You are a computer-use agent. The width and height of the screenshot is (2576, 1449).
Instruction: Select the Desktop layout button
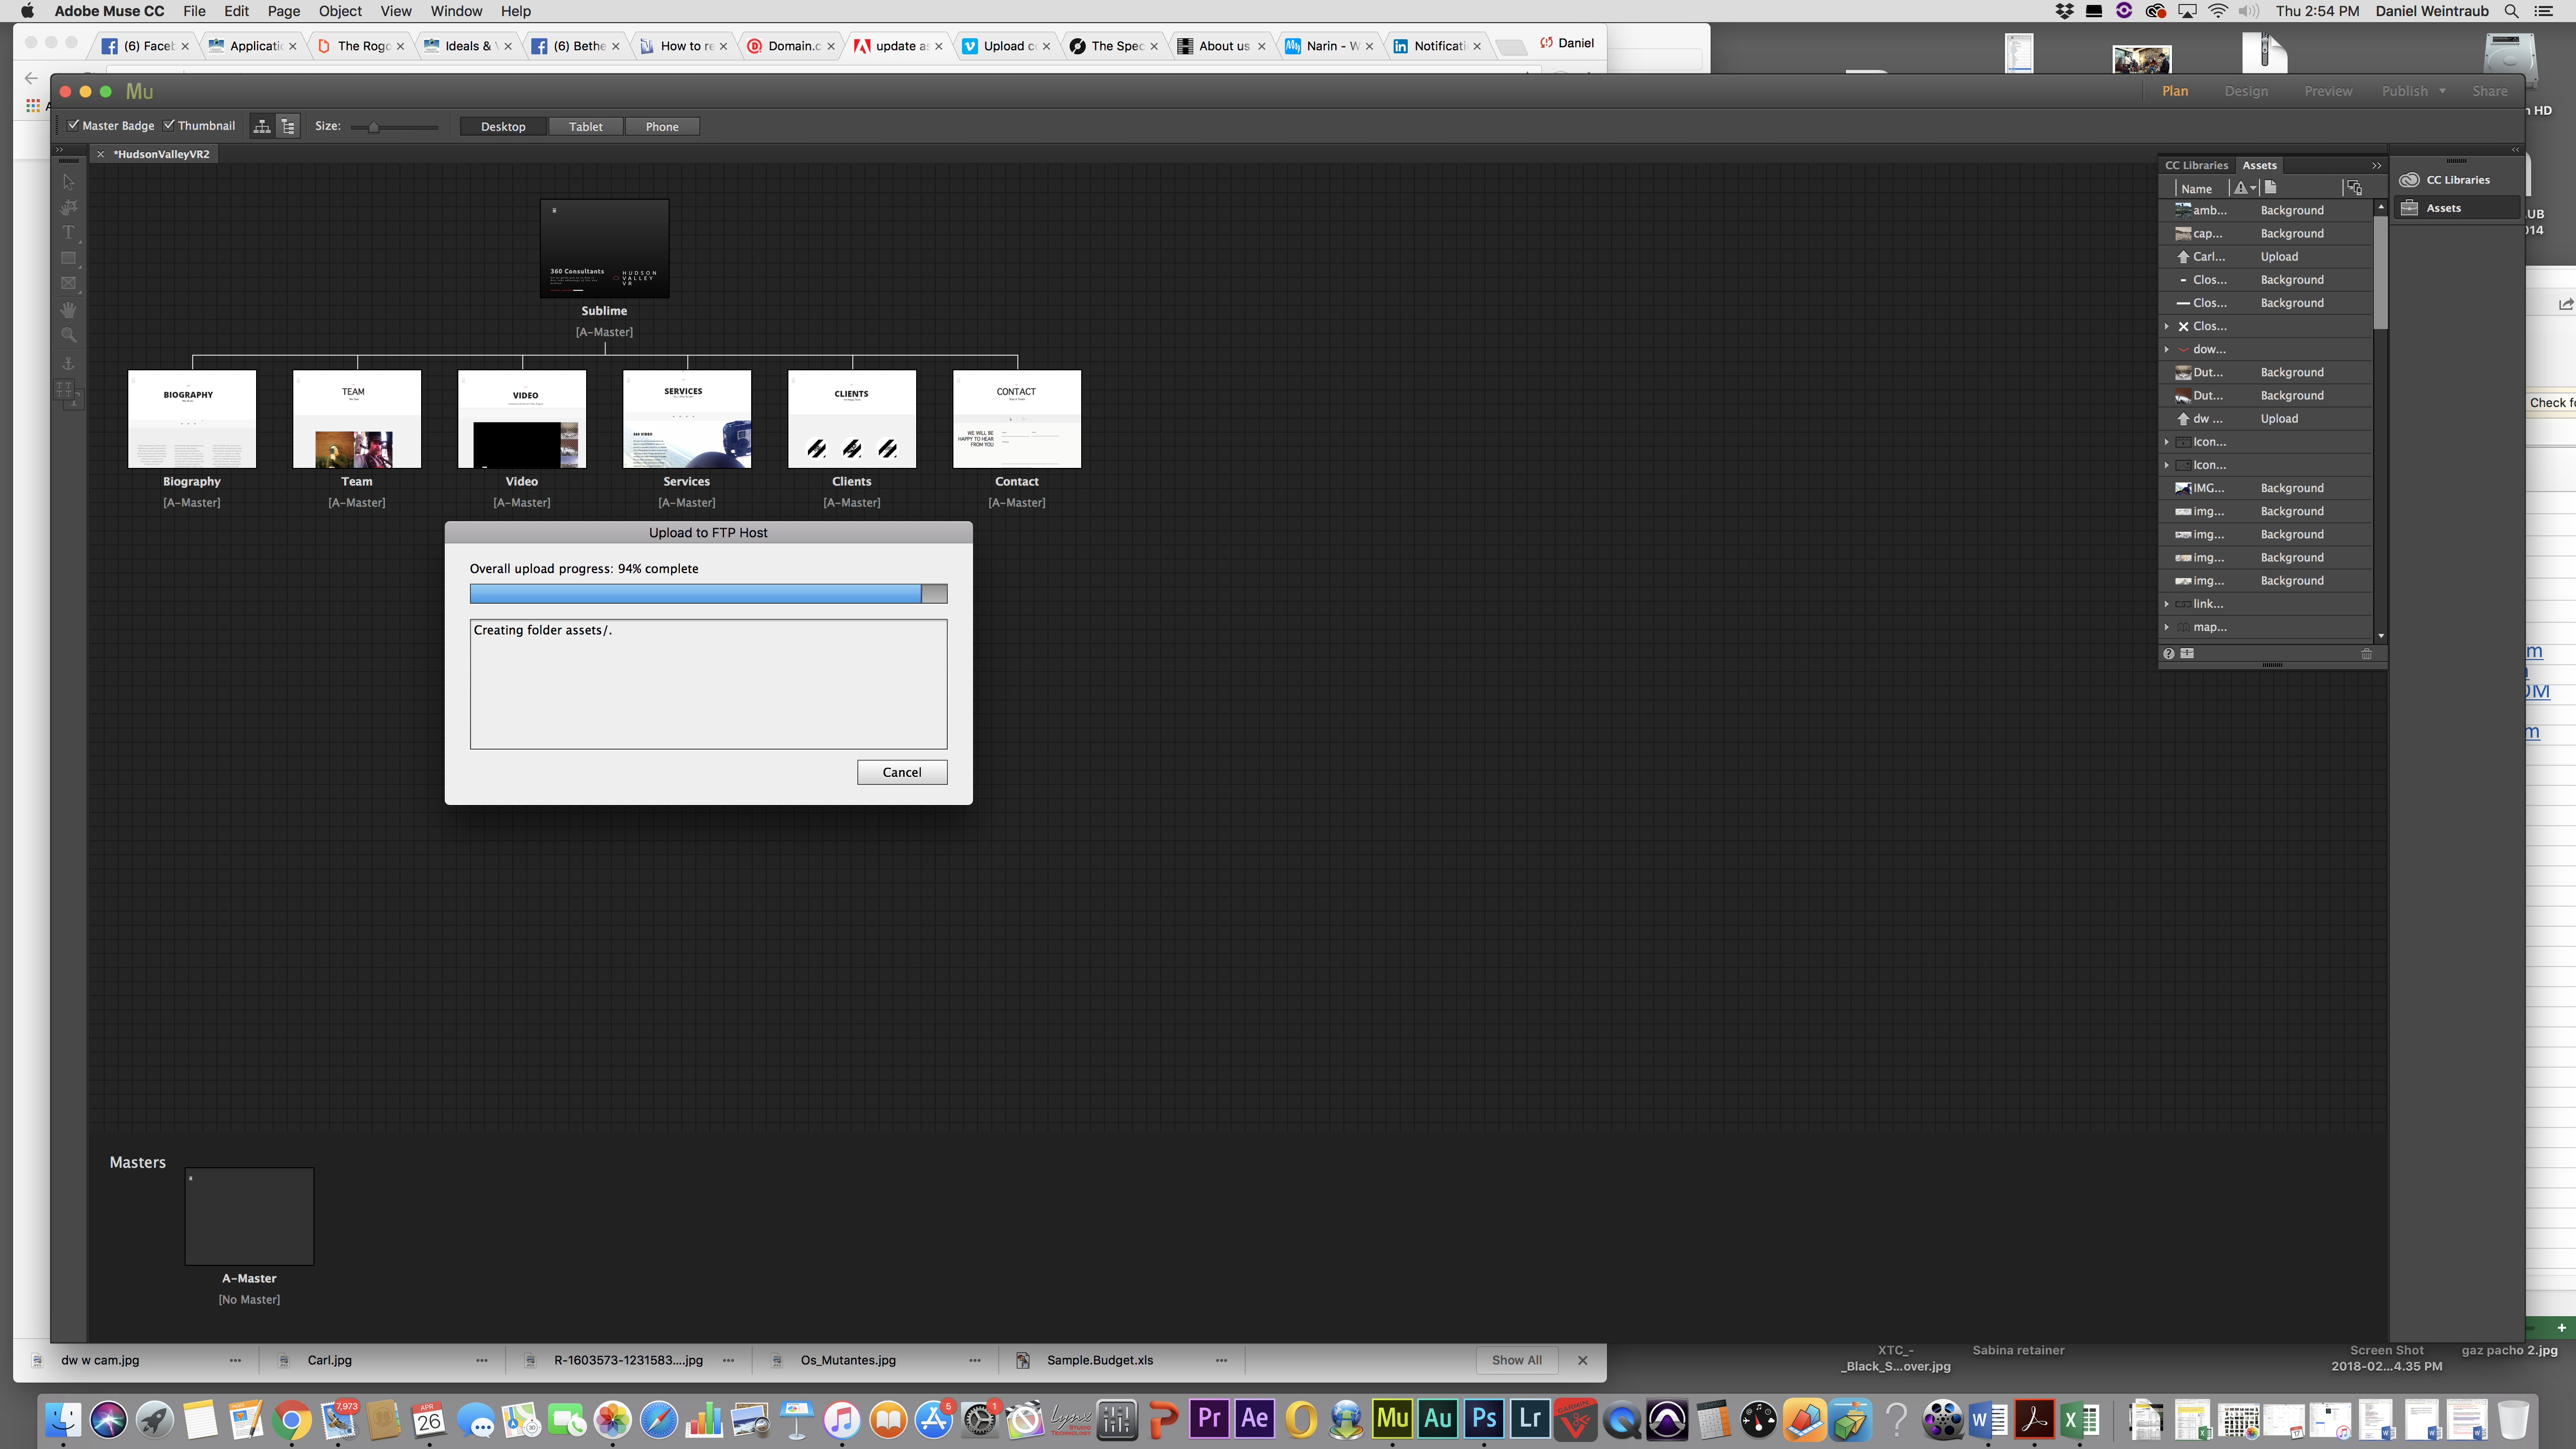(x=503, y=127)
